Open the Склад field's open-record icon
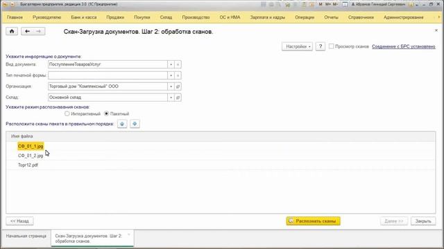This screenshot has height=249, width=444. 178,98
